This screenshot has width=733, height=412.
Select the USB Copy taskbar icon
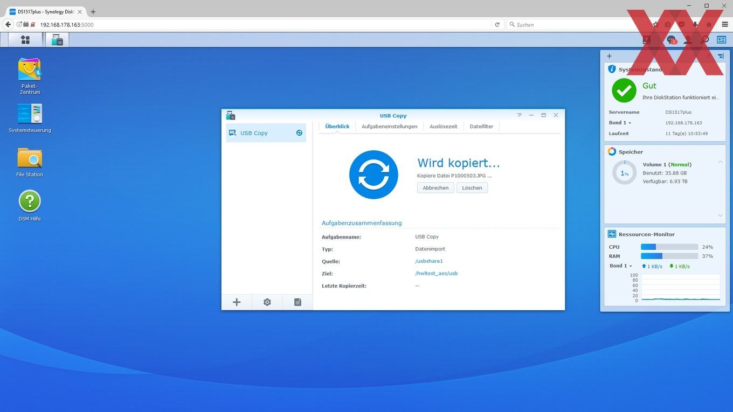[57, 39]
